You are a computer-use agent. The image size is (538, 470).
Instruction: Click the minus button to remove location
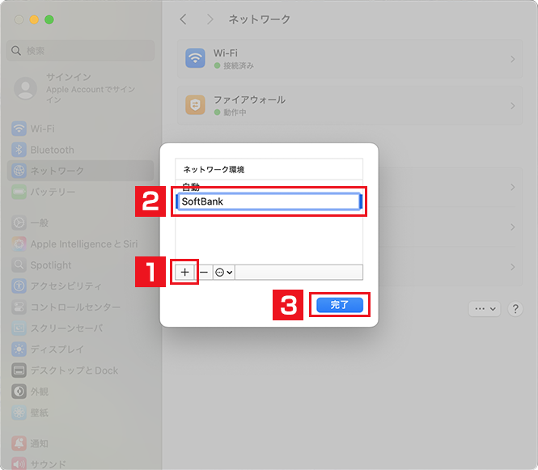pyautogui.click(x=204, y=272)
